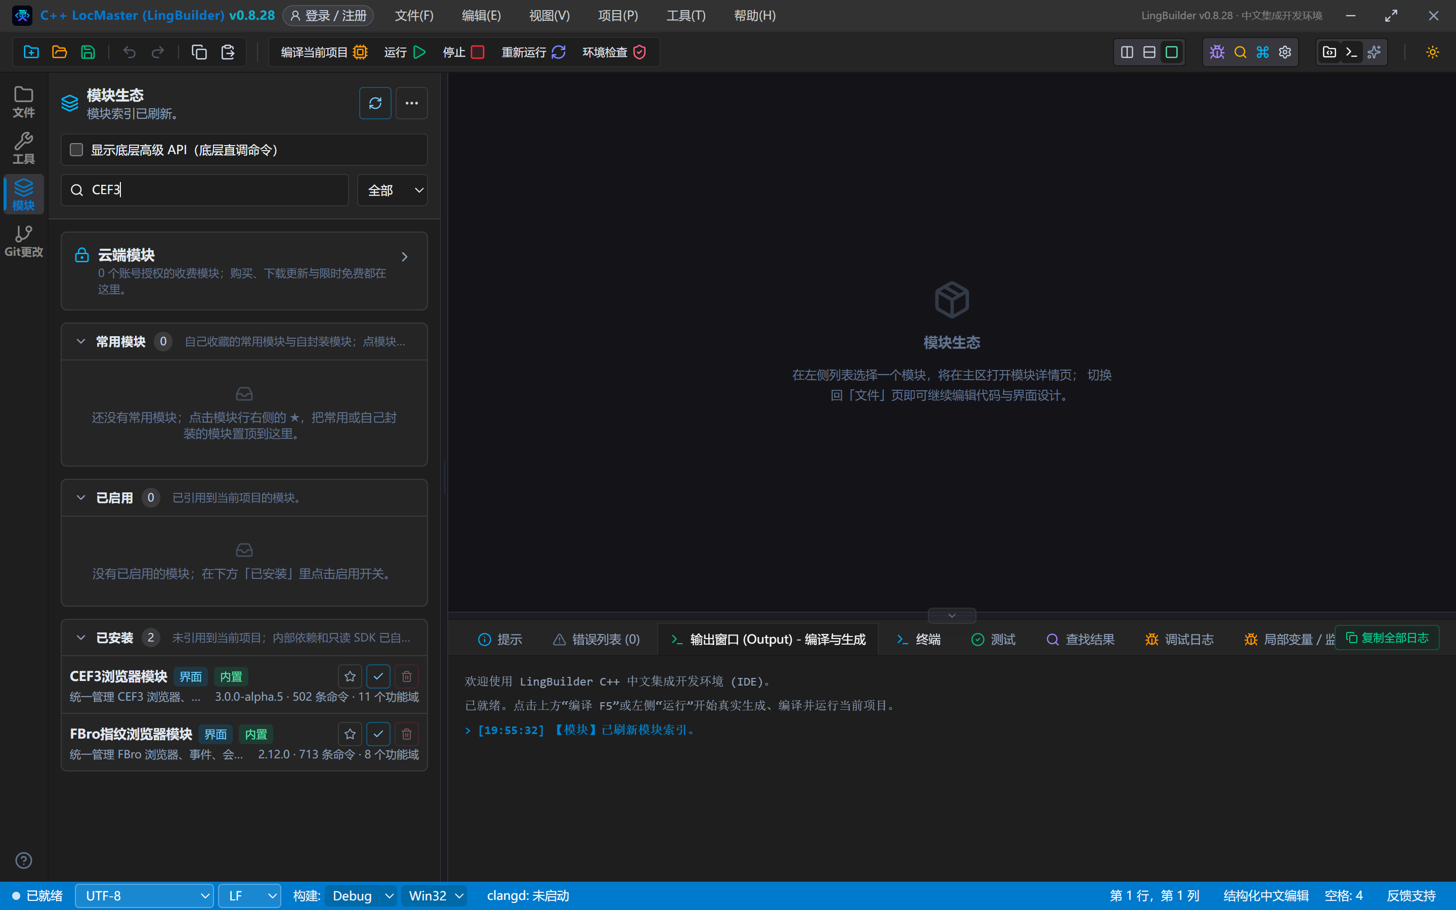Image resolution: width=1456 pixels, height=910 pixels.
Task: Toggle enable check for CEF3浏览器模块
Action: point(378,676)
